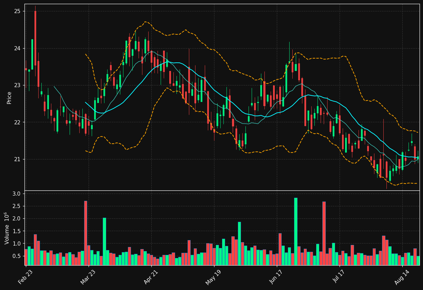Select the price tick label 21

(17, 159)
